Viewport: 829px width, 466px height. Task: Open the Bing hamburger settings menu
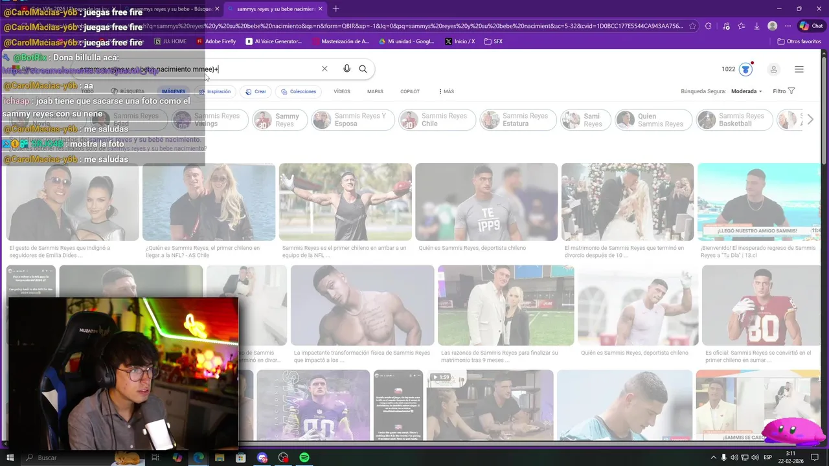coord(799,69)
